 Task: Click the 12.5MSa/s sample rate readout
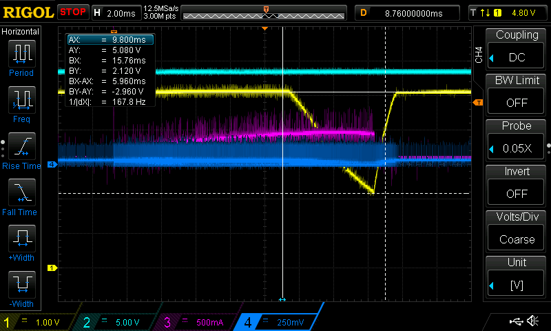pos(161,8)
